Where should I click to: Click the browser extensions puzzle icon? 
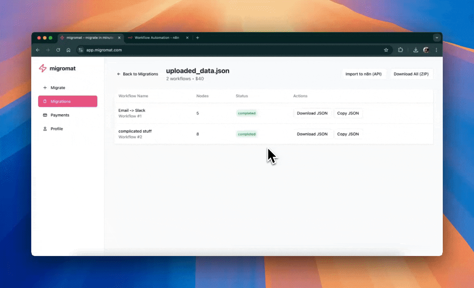coord(400,50)
